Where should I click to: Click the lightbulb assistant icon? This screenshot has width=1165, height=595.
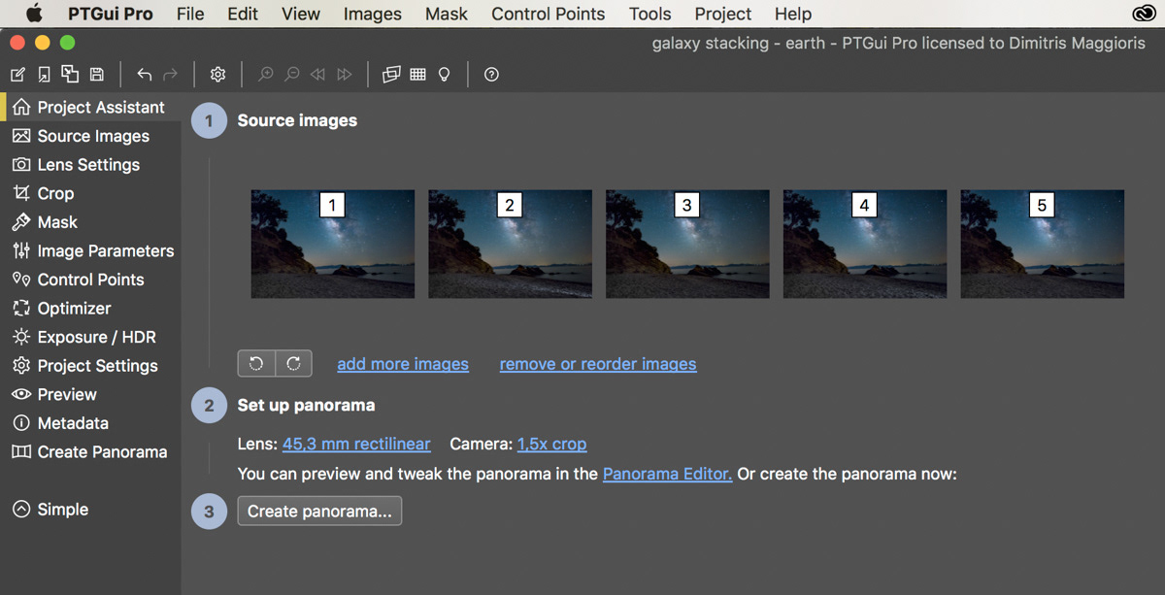(x=445, y=75)
